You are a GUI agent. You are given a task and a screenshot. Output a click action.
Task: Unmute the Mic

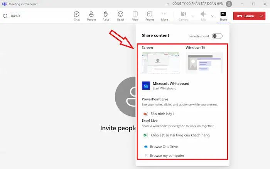pyautogui.click(x=203, y=16)
